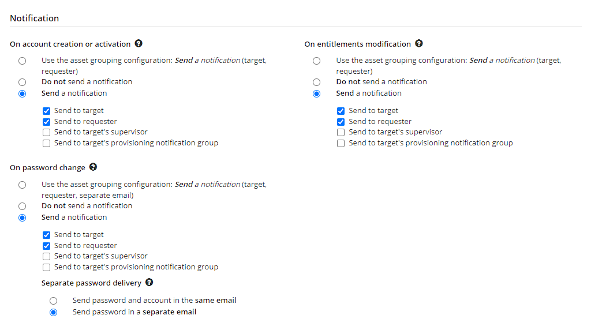
Task: Enable Send to target's supervisor on password change
Action: pos(46,256)
